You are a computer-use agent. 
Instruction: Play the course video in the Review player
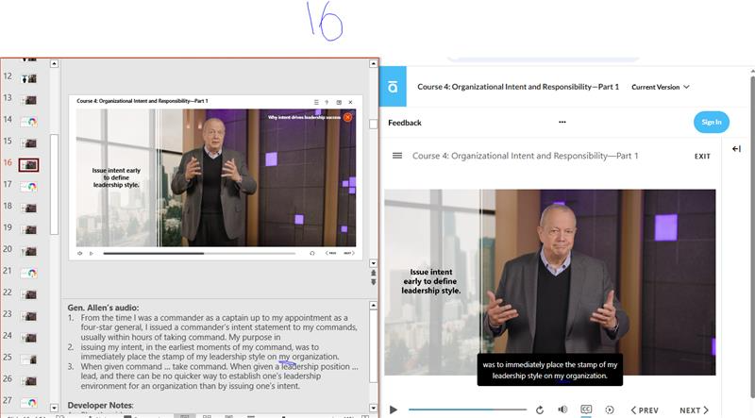394,410
